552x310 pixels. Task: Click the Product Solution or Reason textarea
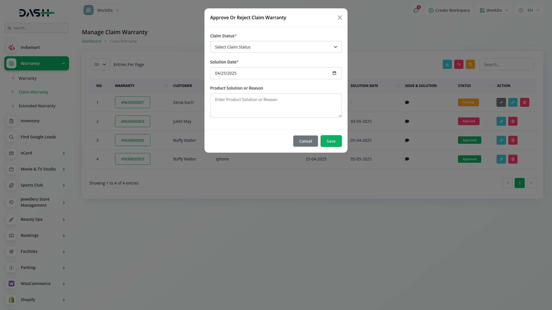tap(276, 105)
